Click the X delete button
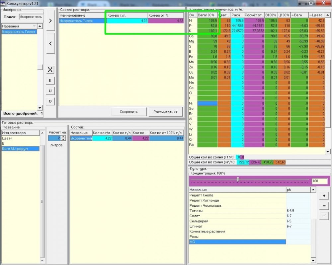This screenshot has height=265, width=332. (x=50, y=70)
